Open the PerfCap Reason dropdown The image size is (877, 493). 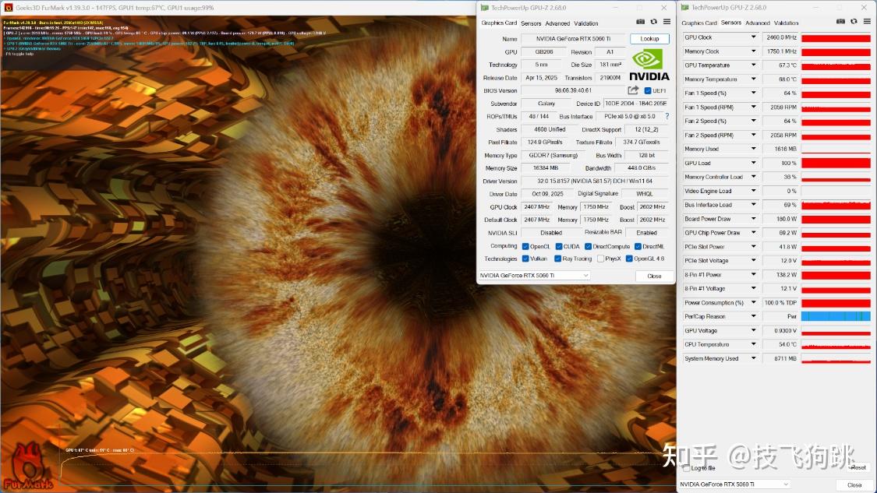coord(753,316)
